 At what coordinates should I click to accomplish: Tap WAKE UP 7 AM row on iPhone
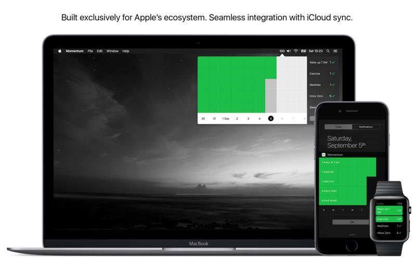[347, 162]
